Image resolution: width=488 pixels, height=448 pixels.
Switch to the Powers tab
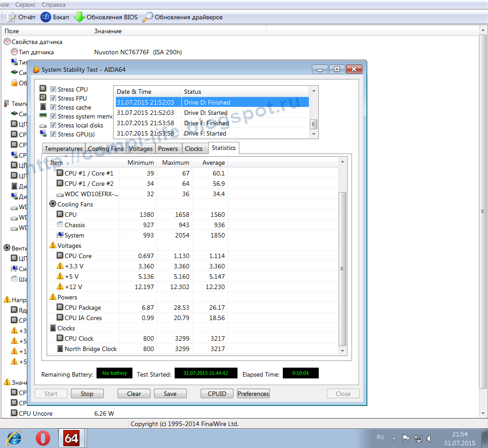click(x=168, y=149)
